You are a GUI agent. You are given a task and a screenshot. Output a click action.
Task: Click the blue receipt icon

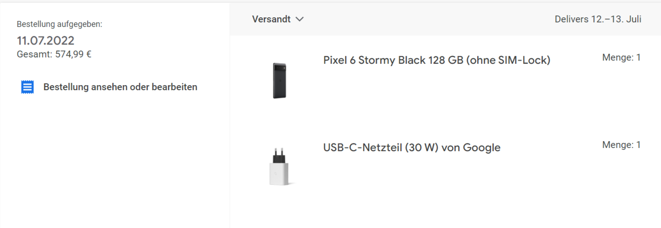[x=27, y=87]
